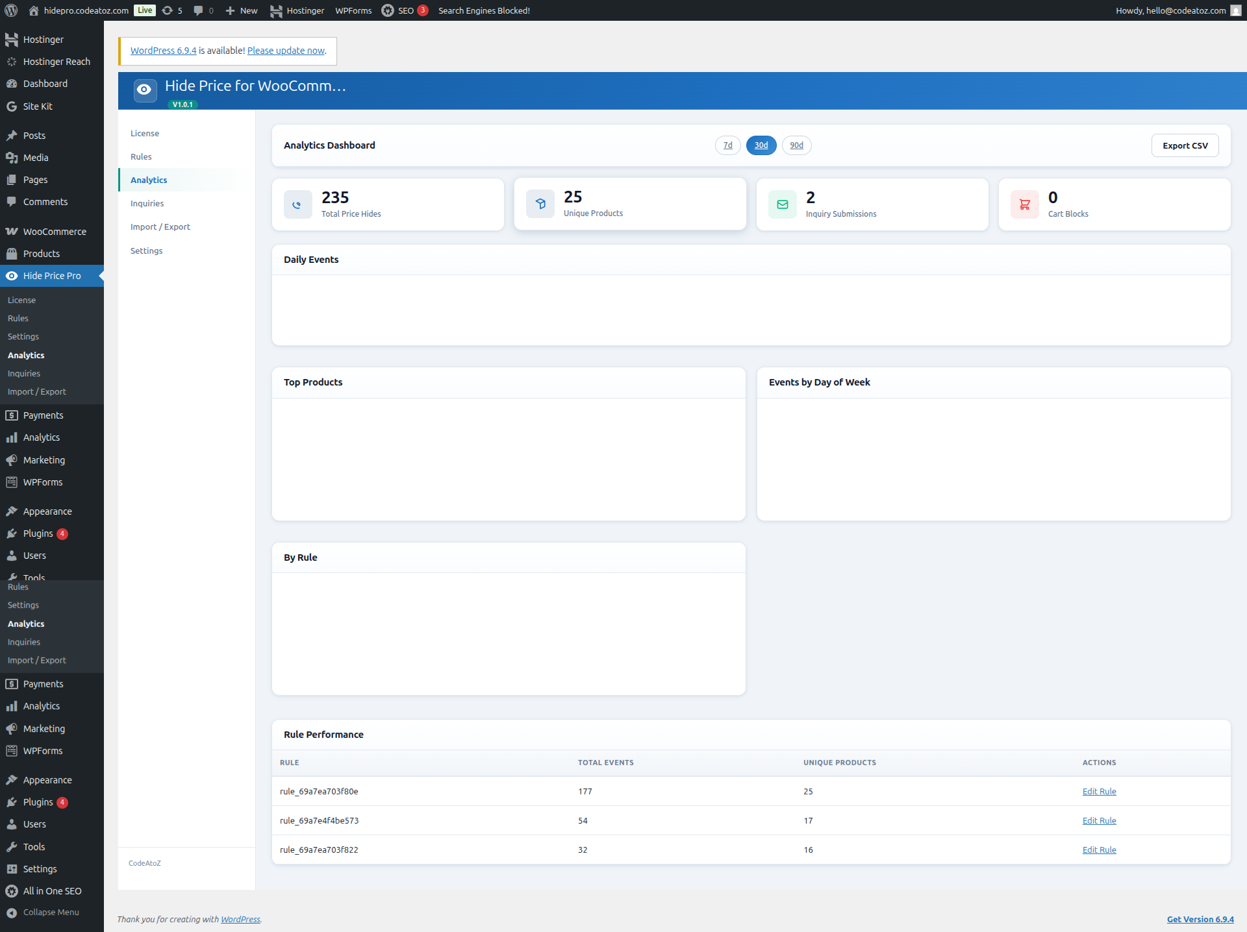This screenshot has height=932, width=1247.
Task: Click the Events by Day of Week heading
Action: (820, 382)
